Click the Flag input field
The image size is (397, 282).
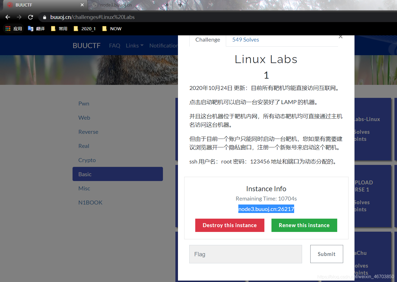pyautogui.click(x=245, y=254)
